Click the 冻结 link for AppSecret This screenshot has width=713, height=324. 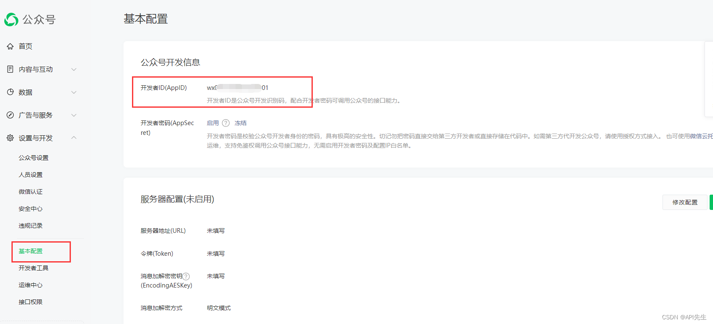[x=241, y=123]
